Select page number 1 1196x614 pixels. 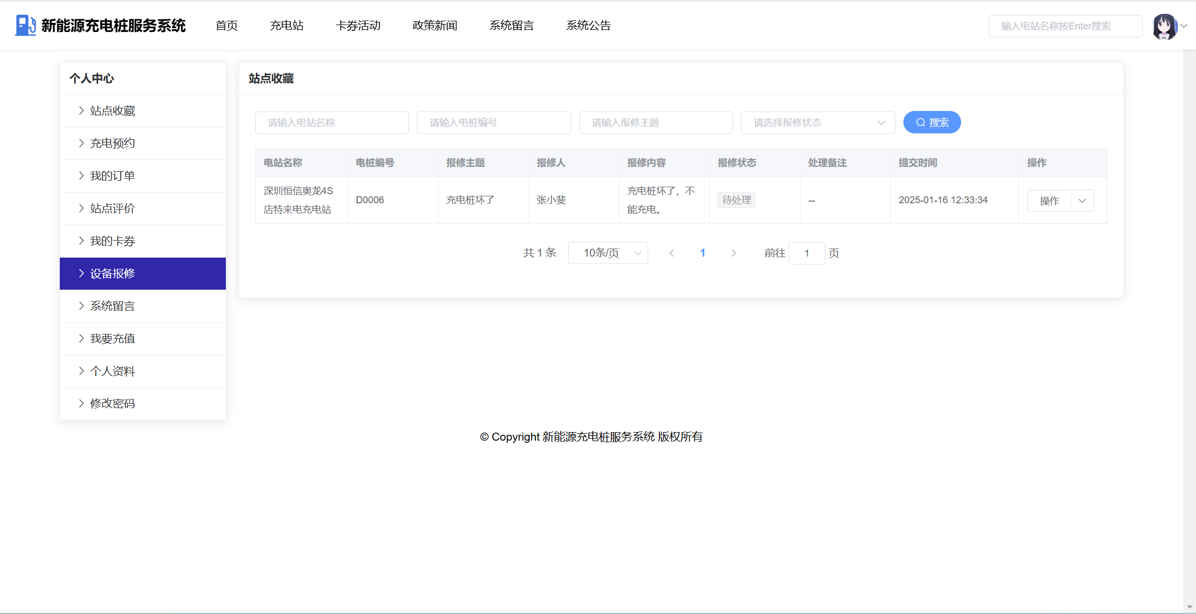coord(703,253)
